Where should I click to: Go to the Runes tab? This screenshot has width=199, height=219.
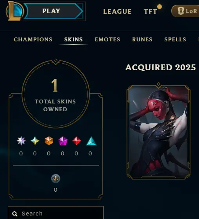coord(142,39)
